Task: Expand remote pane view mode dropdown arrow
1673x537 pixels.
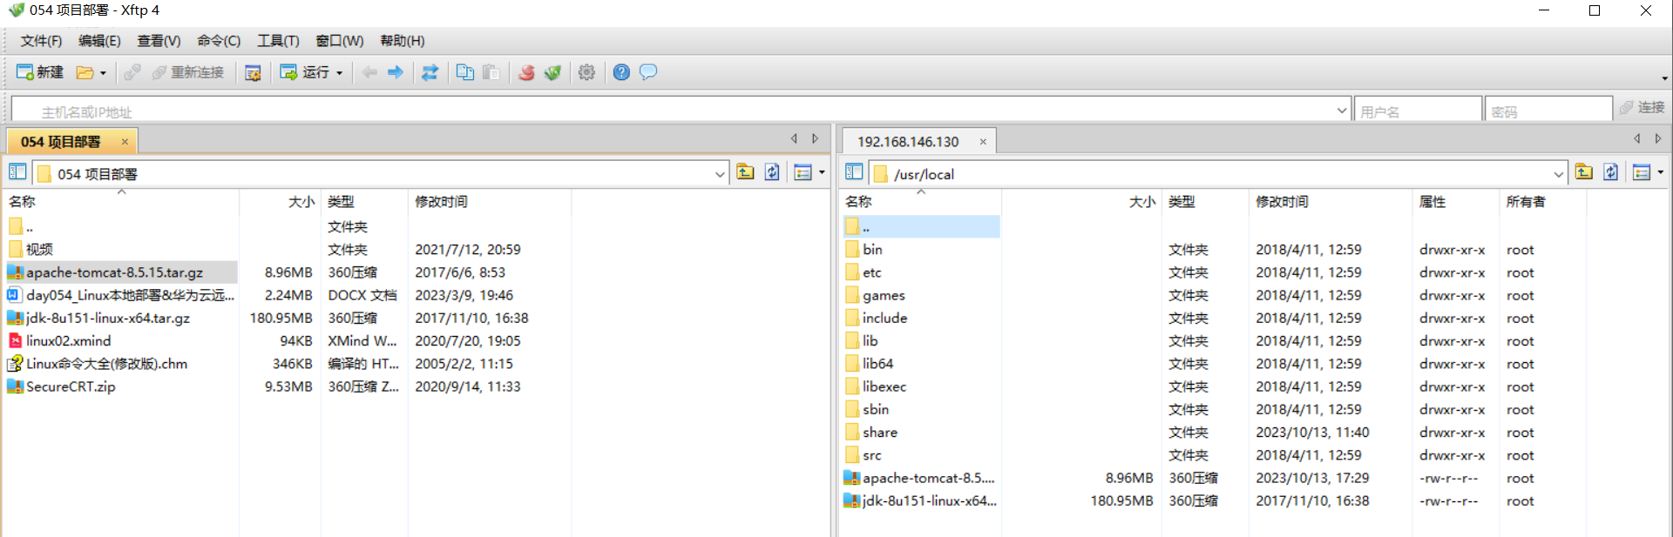Action: (1661, 172)
